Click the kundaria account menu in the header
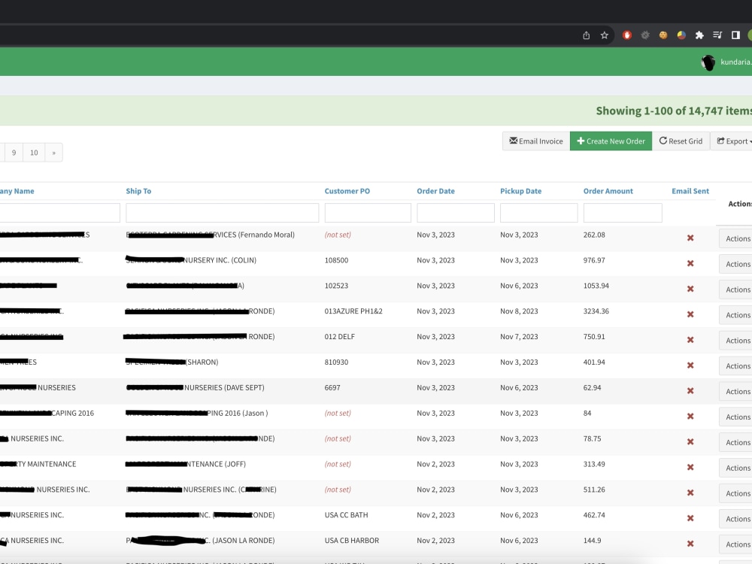The image size is (752, 564). 735,62
